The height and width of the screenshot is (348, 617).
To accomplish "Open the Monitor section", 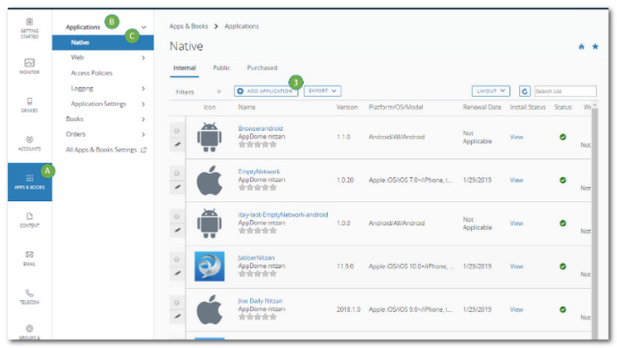I will pyautogui.click(x=29, y=66).
